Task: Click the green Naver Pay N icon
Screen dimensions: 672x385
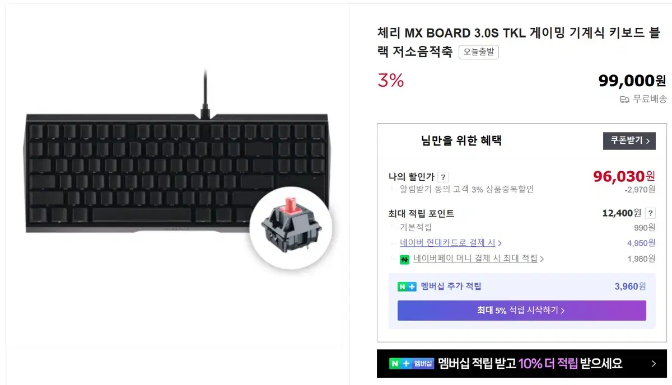Action: [404, 259]
